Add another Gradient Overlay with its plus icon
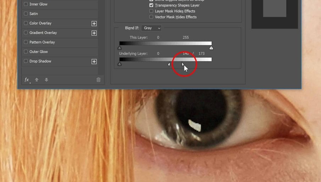This screenshot has width=321, height=182. (x=94, y=33)
